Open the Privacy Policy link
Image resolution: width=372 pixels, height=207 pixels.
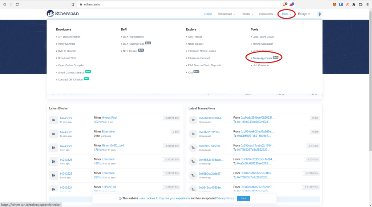225,198
